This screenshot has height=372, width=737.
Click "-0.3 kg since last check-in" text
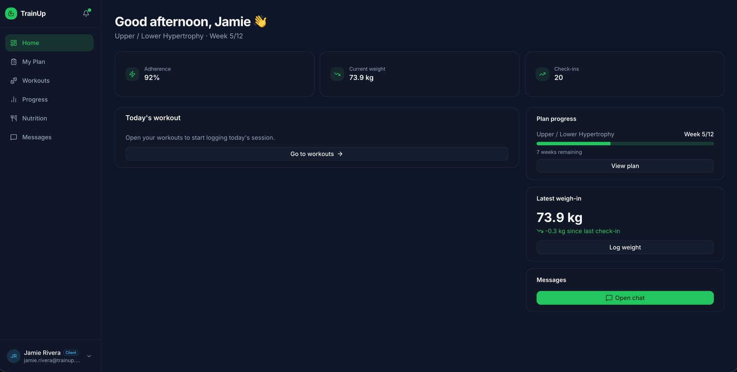coord(583,231)
